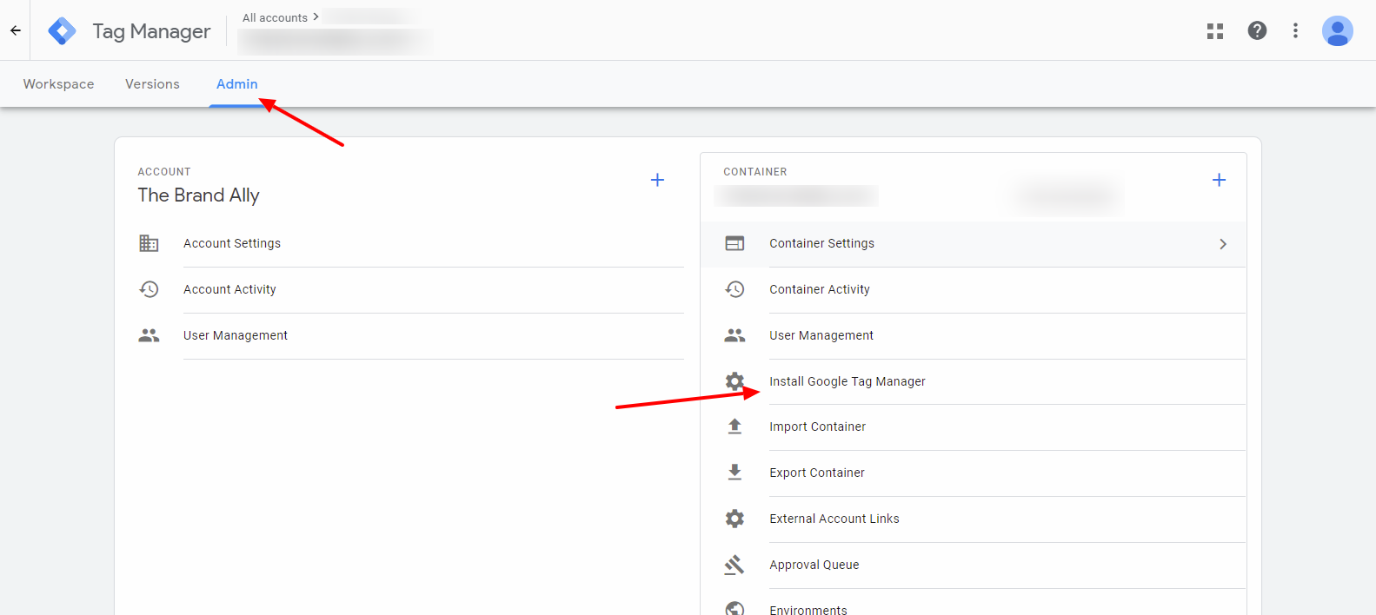
Task: Open the three-dot more options menu
Action: (x=1295, y=30)
